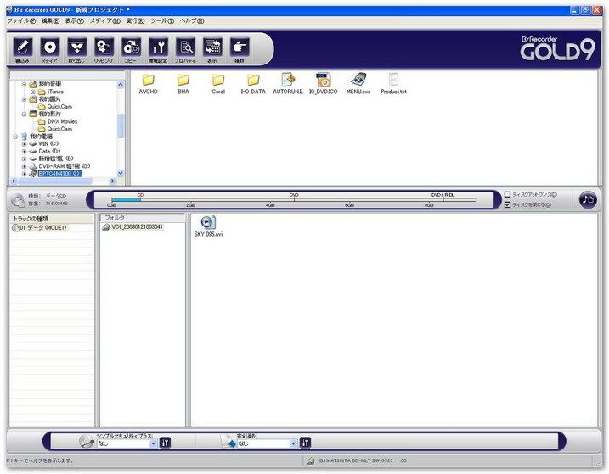Click the トラックの種類 column header
Viewport: 609px width, 474px height.
51,219
